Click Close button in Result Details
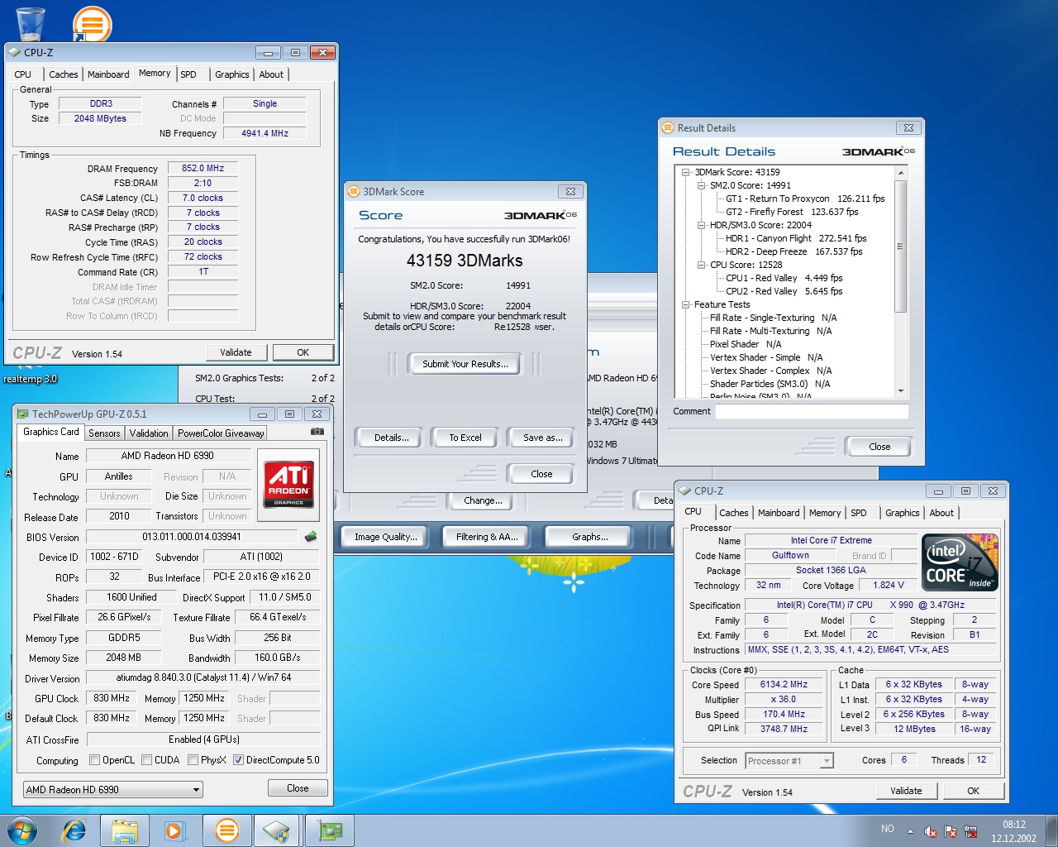 click(879, 447)
